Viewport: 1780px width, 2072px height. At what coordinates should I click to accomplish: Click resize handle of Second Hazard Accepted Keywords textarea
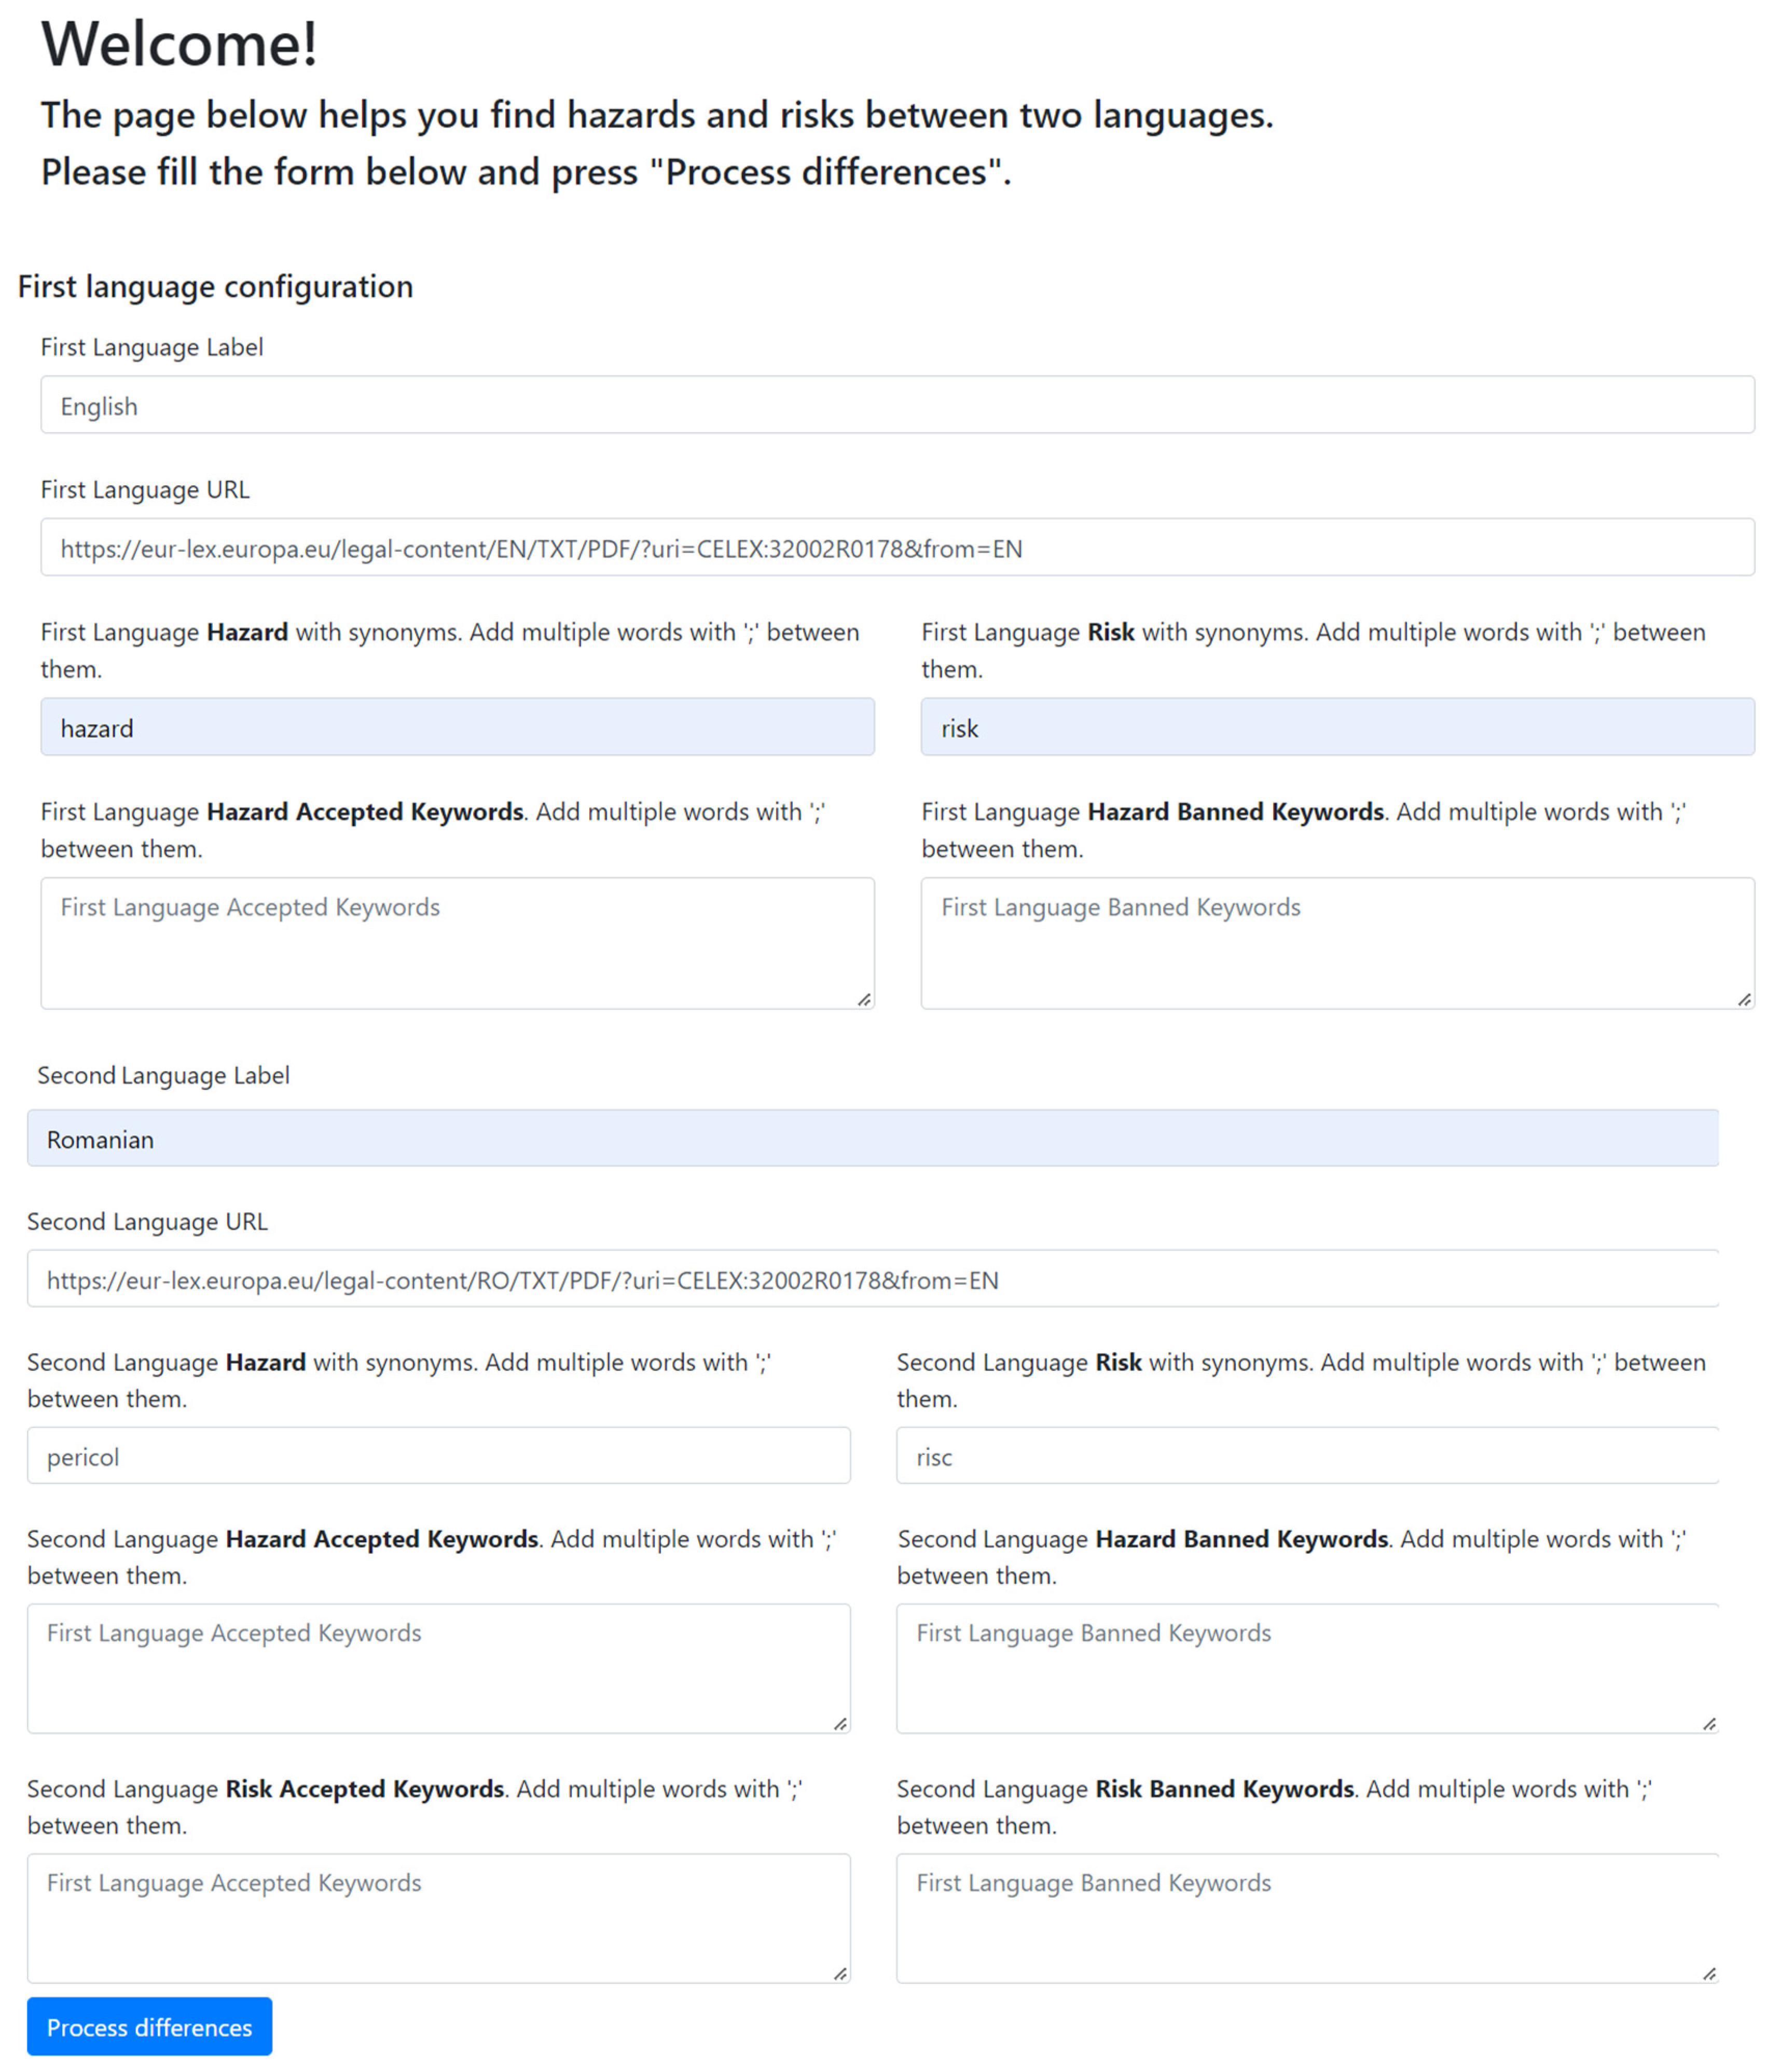coord(840,1723)
